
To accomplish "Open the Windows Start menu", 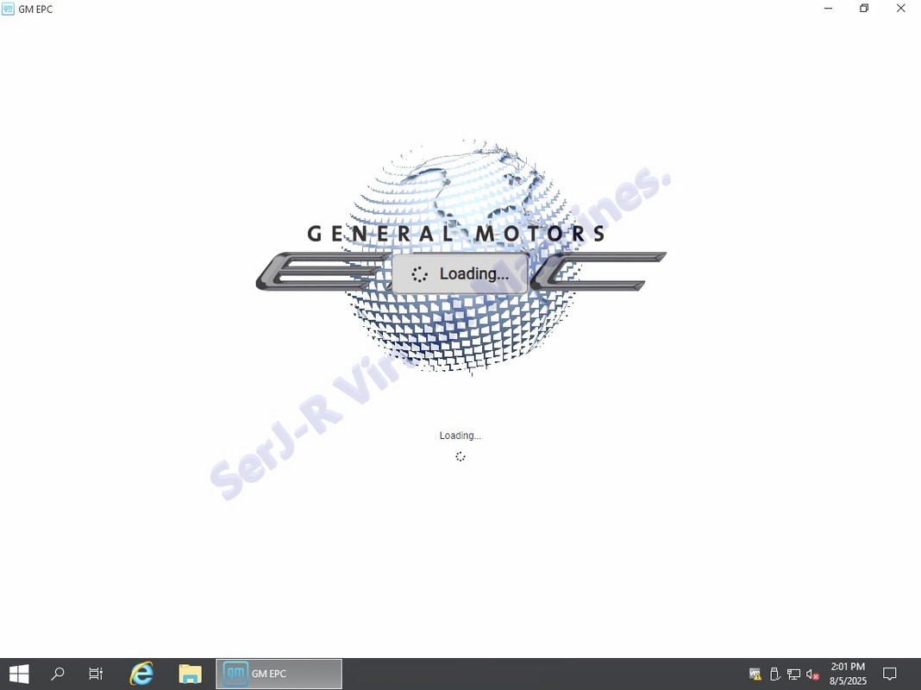I will (x=19, y=674).
